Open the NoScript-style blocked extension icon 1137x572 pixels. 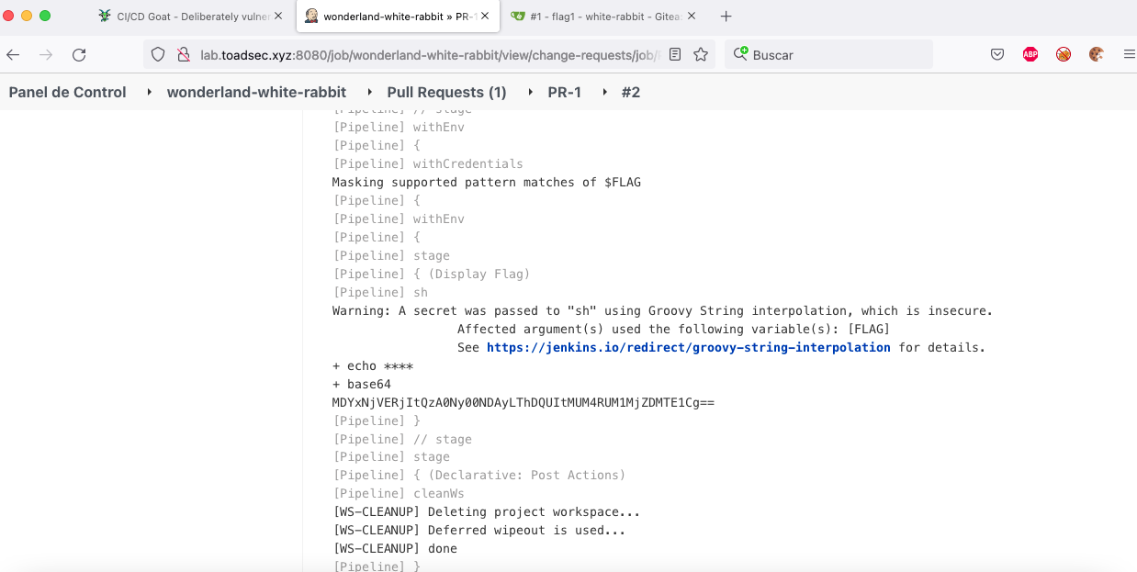click(x=1064, y=55)
